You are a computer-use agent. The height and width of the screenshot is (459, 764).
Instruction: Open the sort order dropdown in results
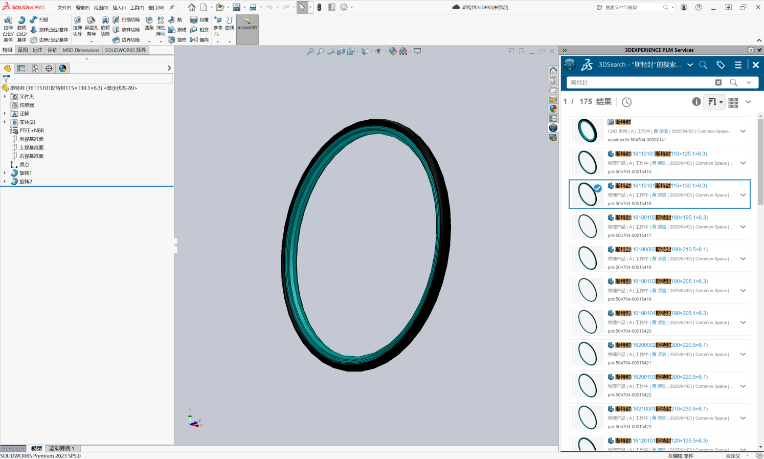(x=714, y=102)
